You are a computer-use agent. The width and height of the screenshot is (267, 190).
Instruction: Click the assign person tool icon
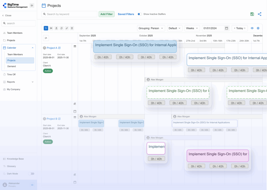56,28
